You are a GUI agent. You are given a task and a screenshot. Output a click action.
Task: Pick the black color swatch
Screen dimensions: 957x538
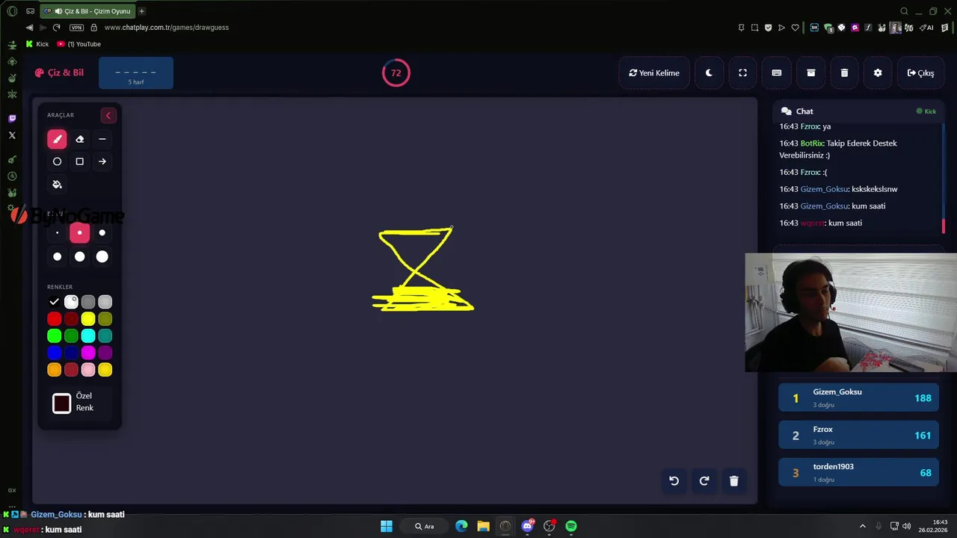click(x=54, y=302)
